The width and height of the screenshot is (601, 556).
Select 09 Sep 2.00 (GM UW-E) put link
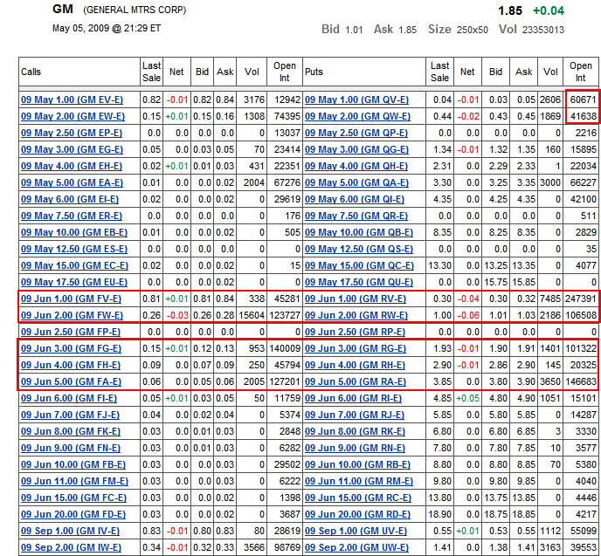[356, 547]
